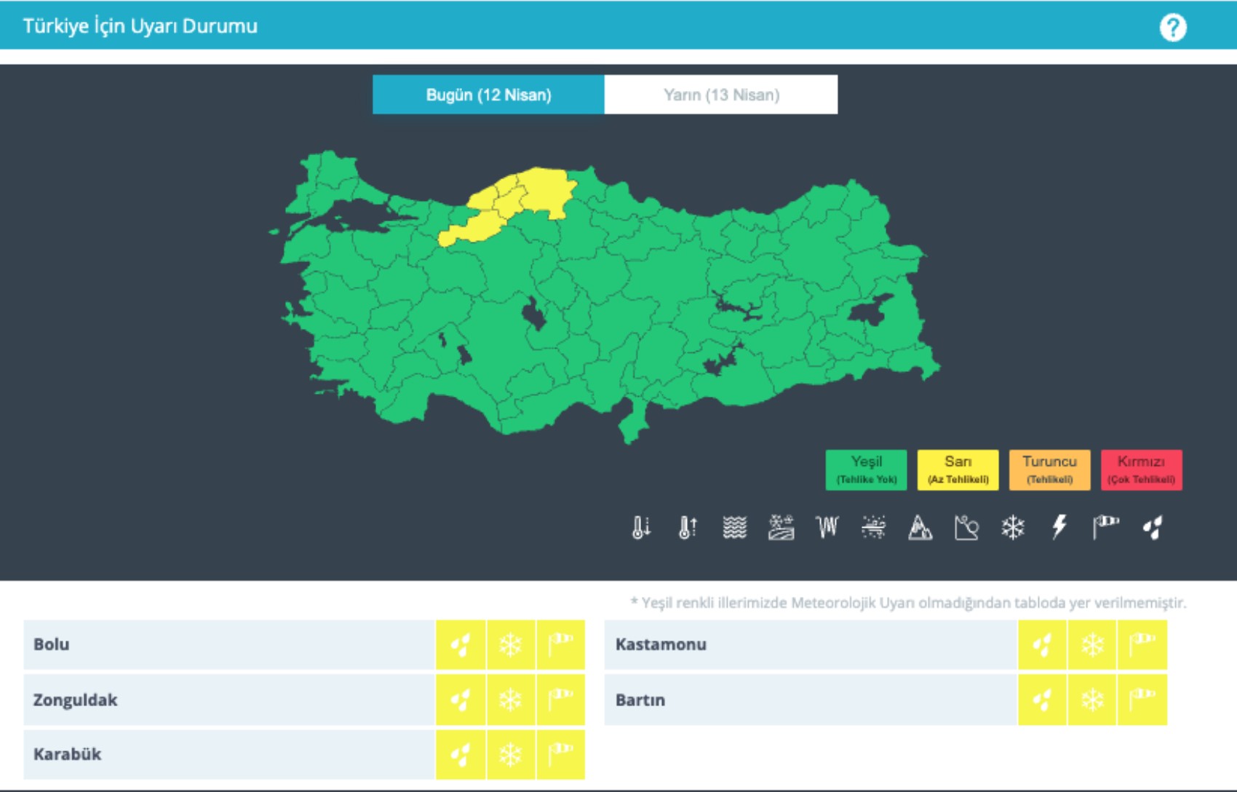Click the Kırmızı (Çok Tehlikeli) legend box
Viewport: 1237px width, 792px height.
1141,470
